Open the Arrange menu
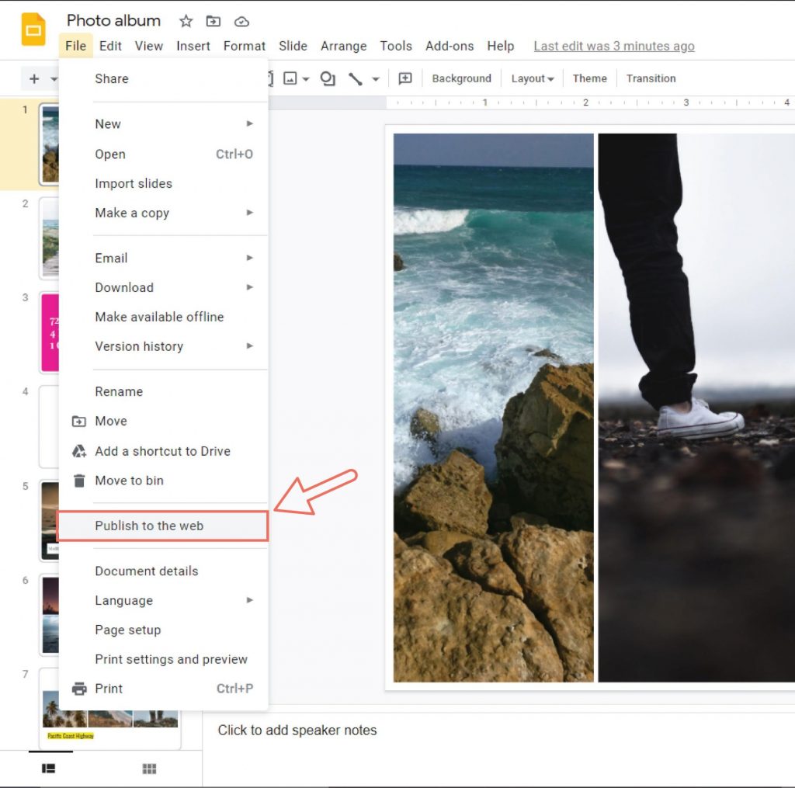Viewport: 795px width, 788px height. point(343,46)
